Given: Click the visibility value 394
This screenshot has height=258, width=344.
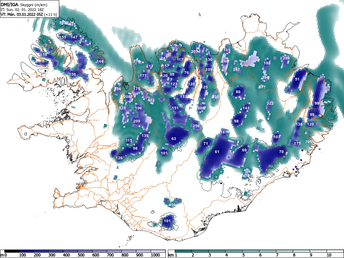Looking at the screenshot, I should click(x=266, y=77).
